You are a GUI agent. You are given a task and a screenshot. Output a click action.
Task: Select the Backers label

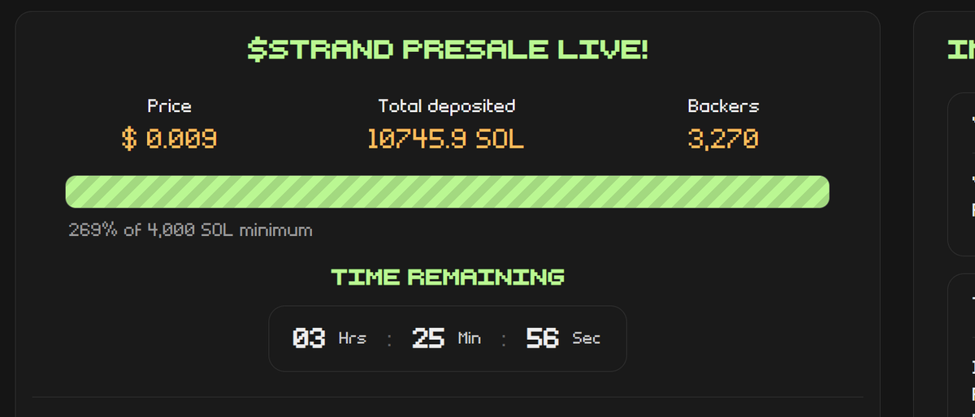pyautogui.click(x=723, y=105)
